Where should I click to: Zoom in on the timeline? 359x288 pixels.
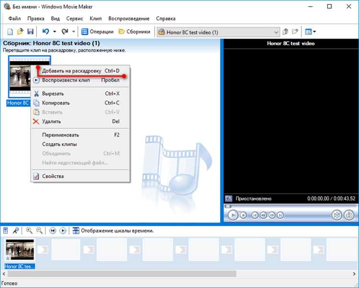29,231
